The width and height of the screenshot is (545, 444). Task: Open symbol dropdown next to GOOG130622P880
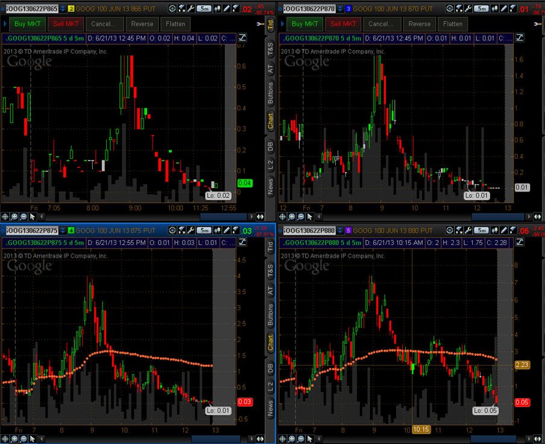[x=340, y=230]
